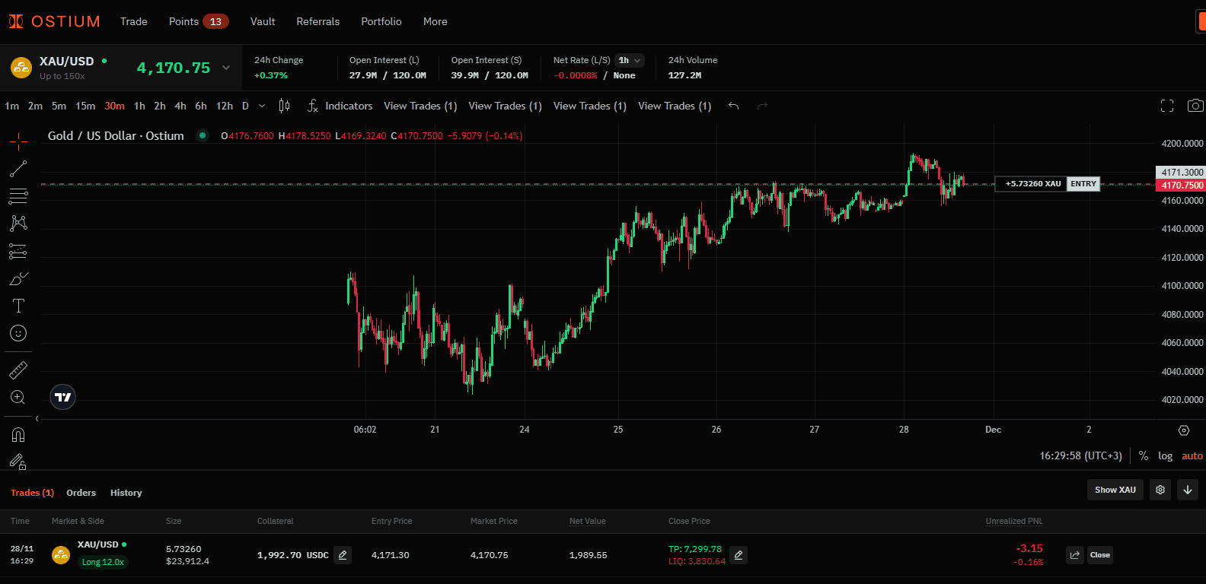This screenshot has width=1206, height=584.
Task: Choose the text annotation tool
Action: click(18, 306)
